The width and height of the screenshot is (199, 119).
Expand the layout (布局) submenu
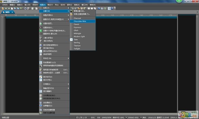(54, 8)
